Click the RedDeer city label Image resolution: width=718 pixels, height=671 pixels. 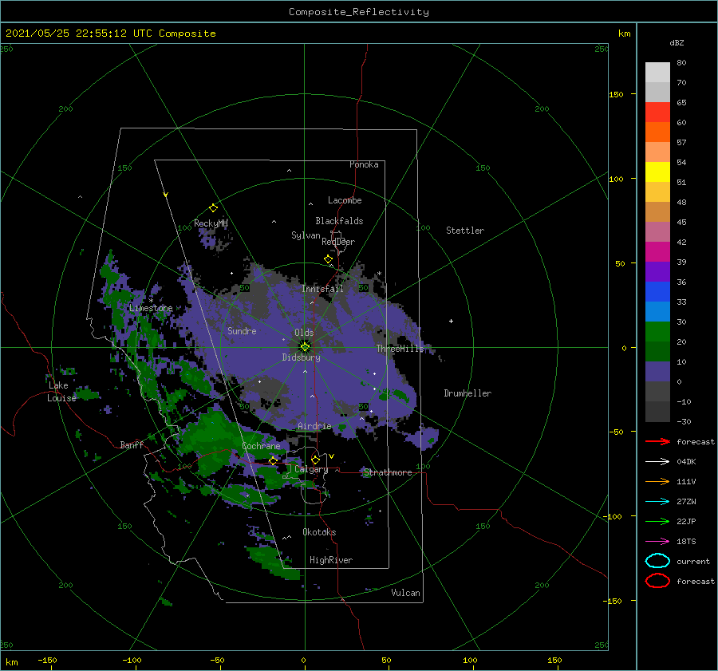[338, 242]
